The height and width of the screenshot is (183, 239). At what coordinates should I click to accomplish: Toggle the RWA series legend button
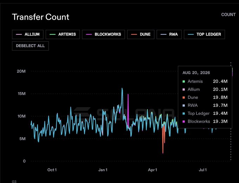click(x=169, y=34)
